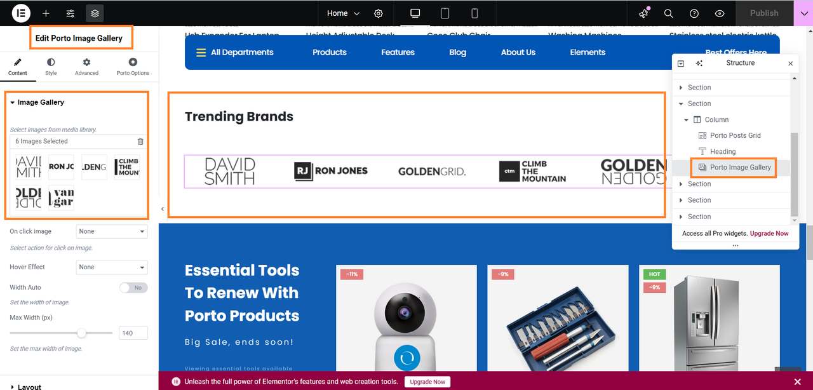The width and height of the screenshot is (813, 390).
Task: Toggle the Structure layers icon in top bar
Action: click(95, 13)
